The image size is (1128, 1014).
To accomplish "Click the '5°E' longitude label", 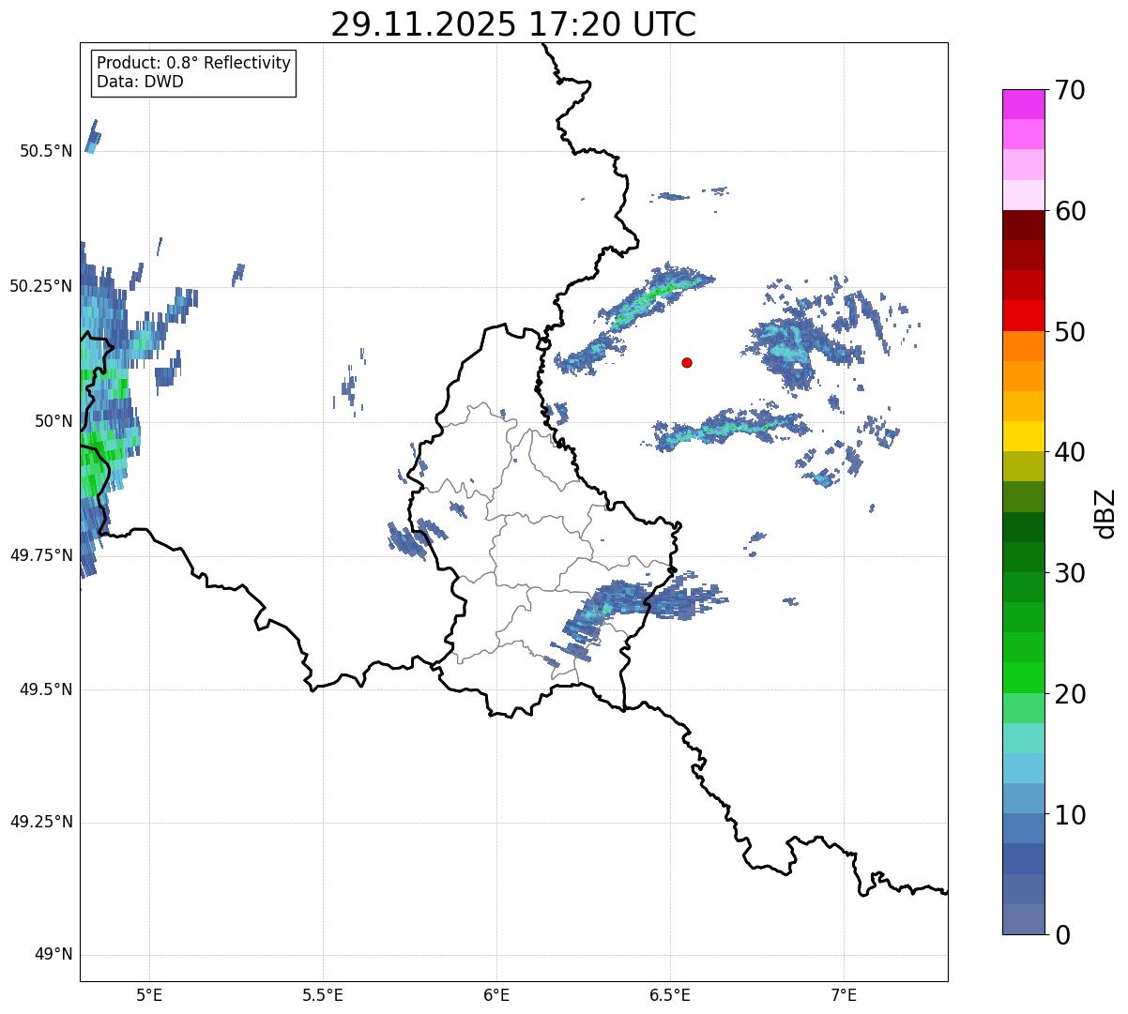I will 149,994.
